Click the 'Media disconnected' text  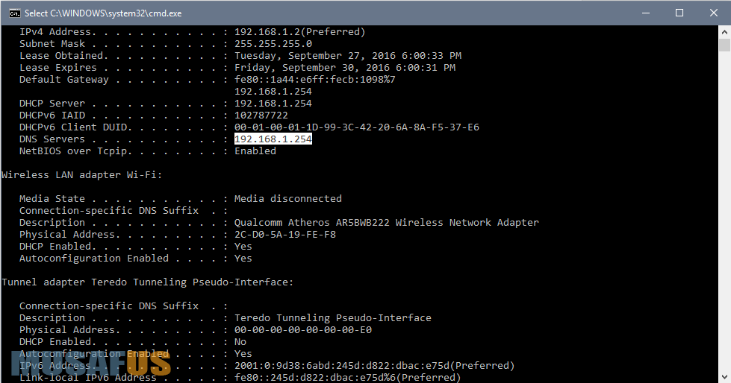point(287,199)
